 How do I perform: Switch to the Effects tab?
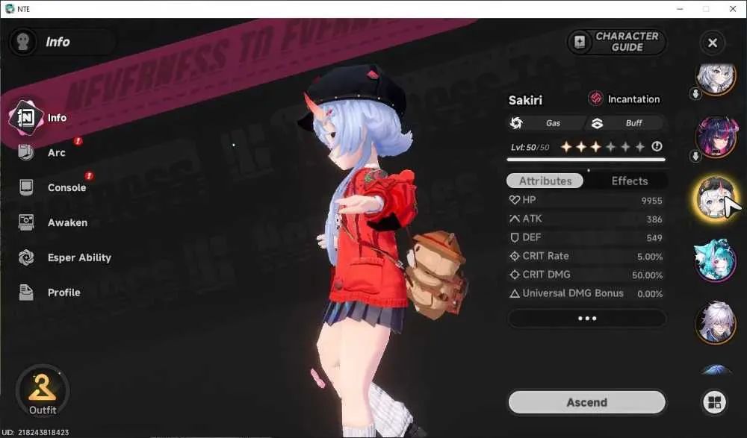629,181
